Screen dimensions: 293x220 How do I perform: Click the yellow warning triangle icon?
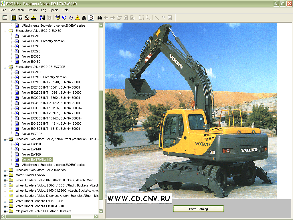pyautogui.click(x=77, y=18)
